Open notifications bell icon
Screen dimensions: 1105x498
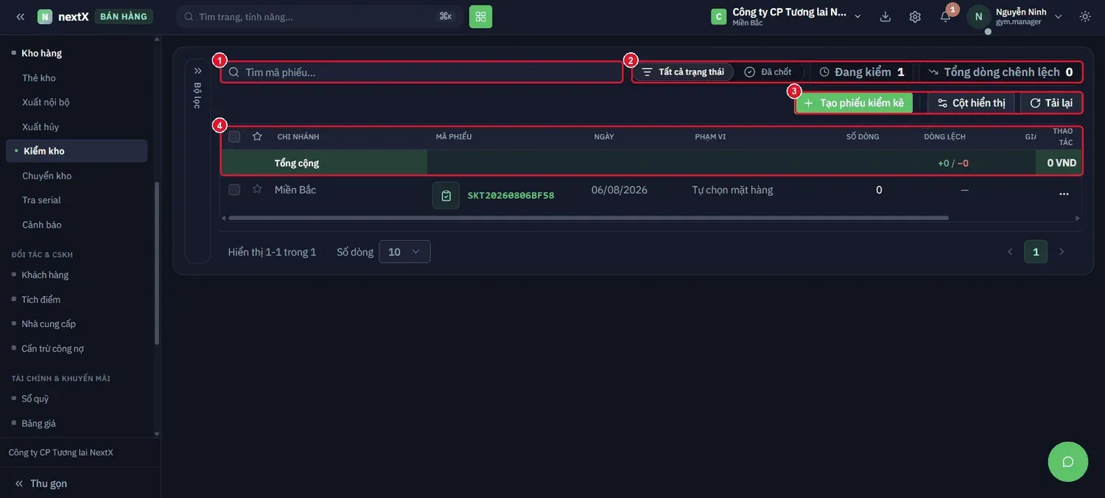(x=945, y=16)
